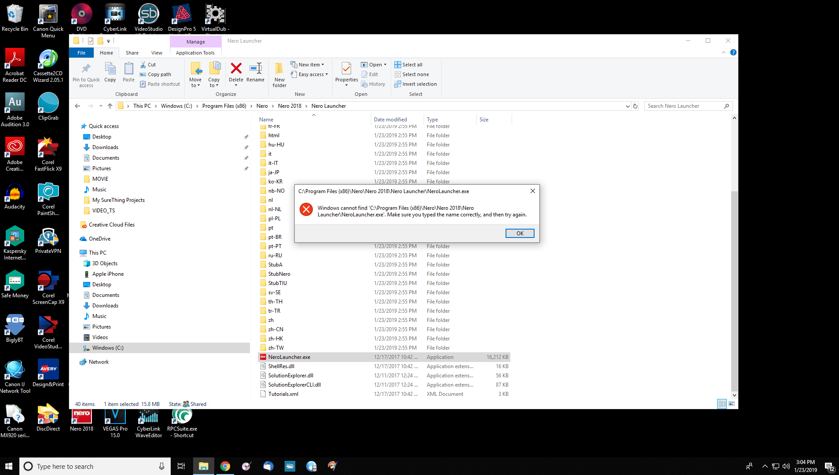Screen dimensions: 839x475
Task: Click OK in the error dialog
Action: [520, 234]
